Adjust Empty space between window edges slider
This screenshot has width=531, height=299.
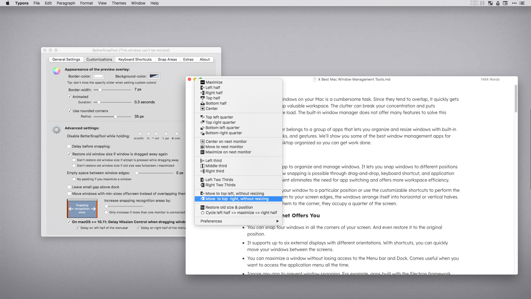pyautogui.click(x=154, y=173)
